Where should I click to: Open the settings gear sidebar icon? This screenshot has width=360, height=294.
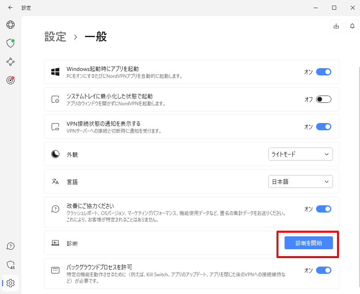(x=10, y=283)
